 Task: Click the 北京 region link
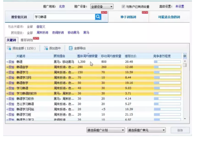(x=62, y=6)
